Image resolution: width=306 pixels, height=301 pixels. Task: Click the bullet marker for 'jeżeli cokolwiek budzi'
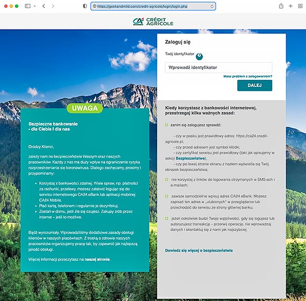[166, 218]
